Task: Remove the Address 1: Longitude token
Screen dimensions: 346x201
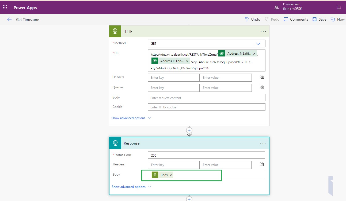Action: pyautogui.click(x=187, y=61)
